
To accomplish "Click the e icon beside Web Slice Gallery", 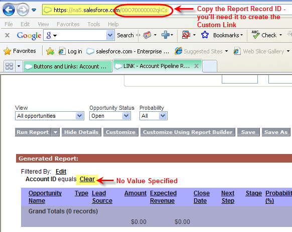I will (237, 51).
